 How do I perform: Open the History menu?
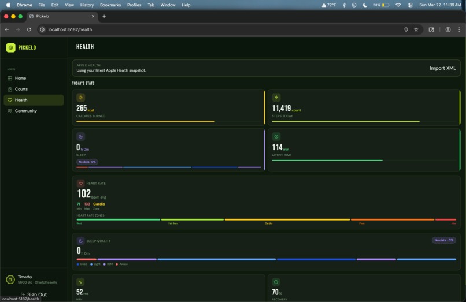87,5
